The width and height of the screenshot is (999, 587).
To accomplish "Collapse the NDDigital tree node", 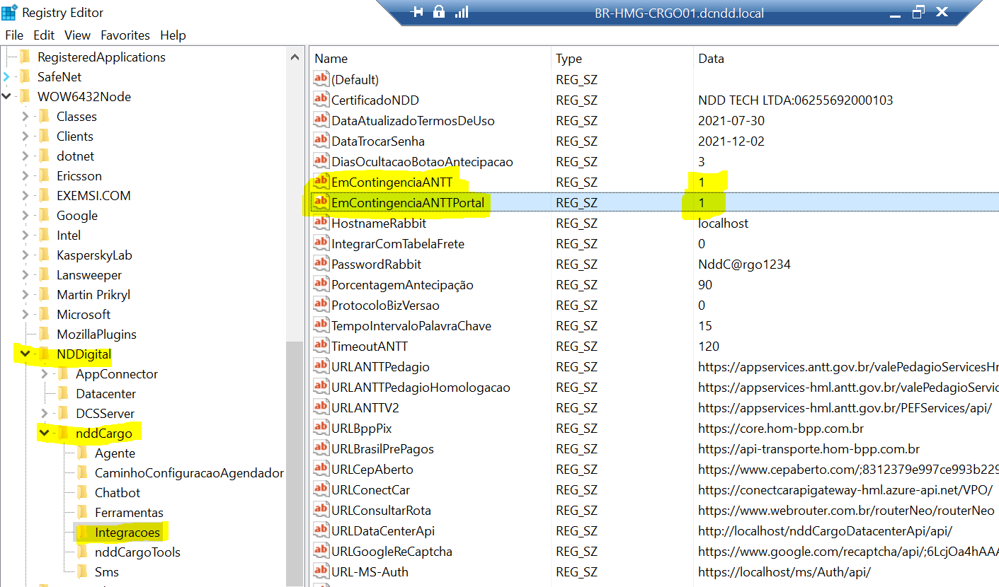I will tap(25, 354).
